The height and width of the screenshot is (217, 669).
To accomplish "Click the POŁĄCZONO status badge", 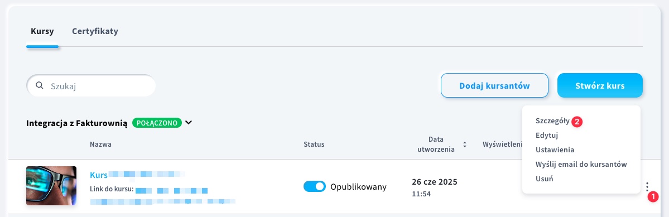I will [157, 123].
